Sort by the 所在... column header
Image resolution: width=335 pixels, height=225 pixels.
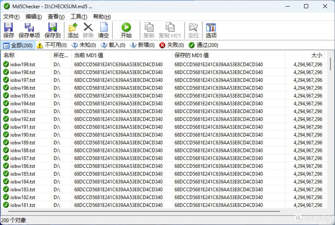[61, 55]
